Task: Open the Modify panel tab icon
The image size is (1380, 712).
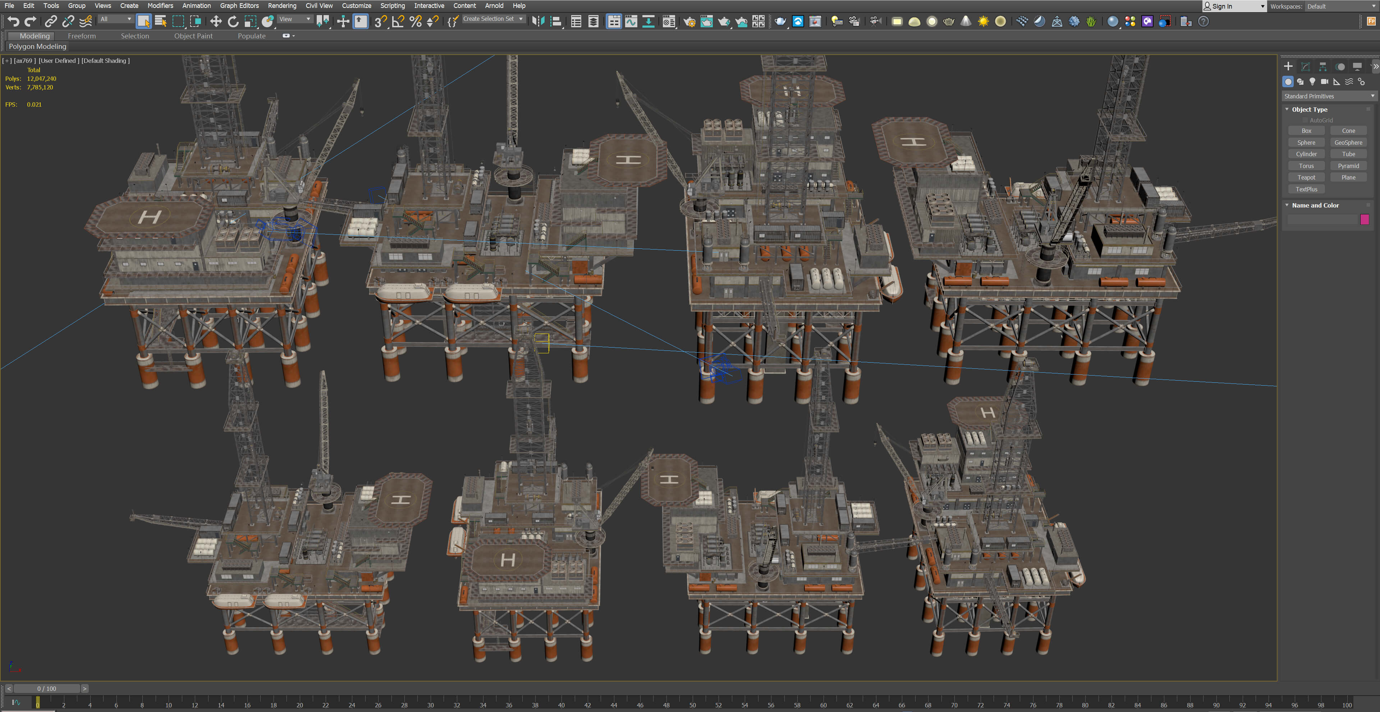Action: 1306,66
